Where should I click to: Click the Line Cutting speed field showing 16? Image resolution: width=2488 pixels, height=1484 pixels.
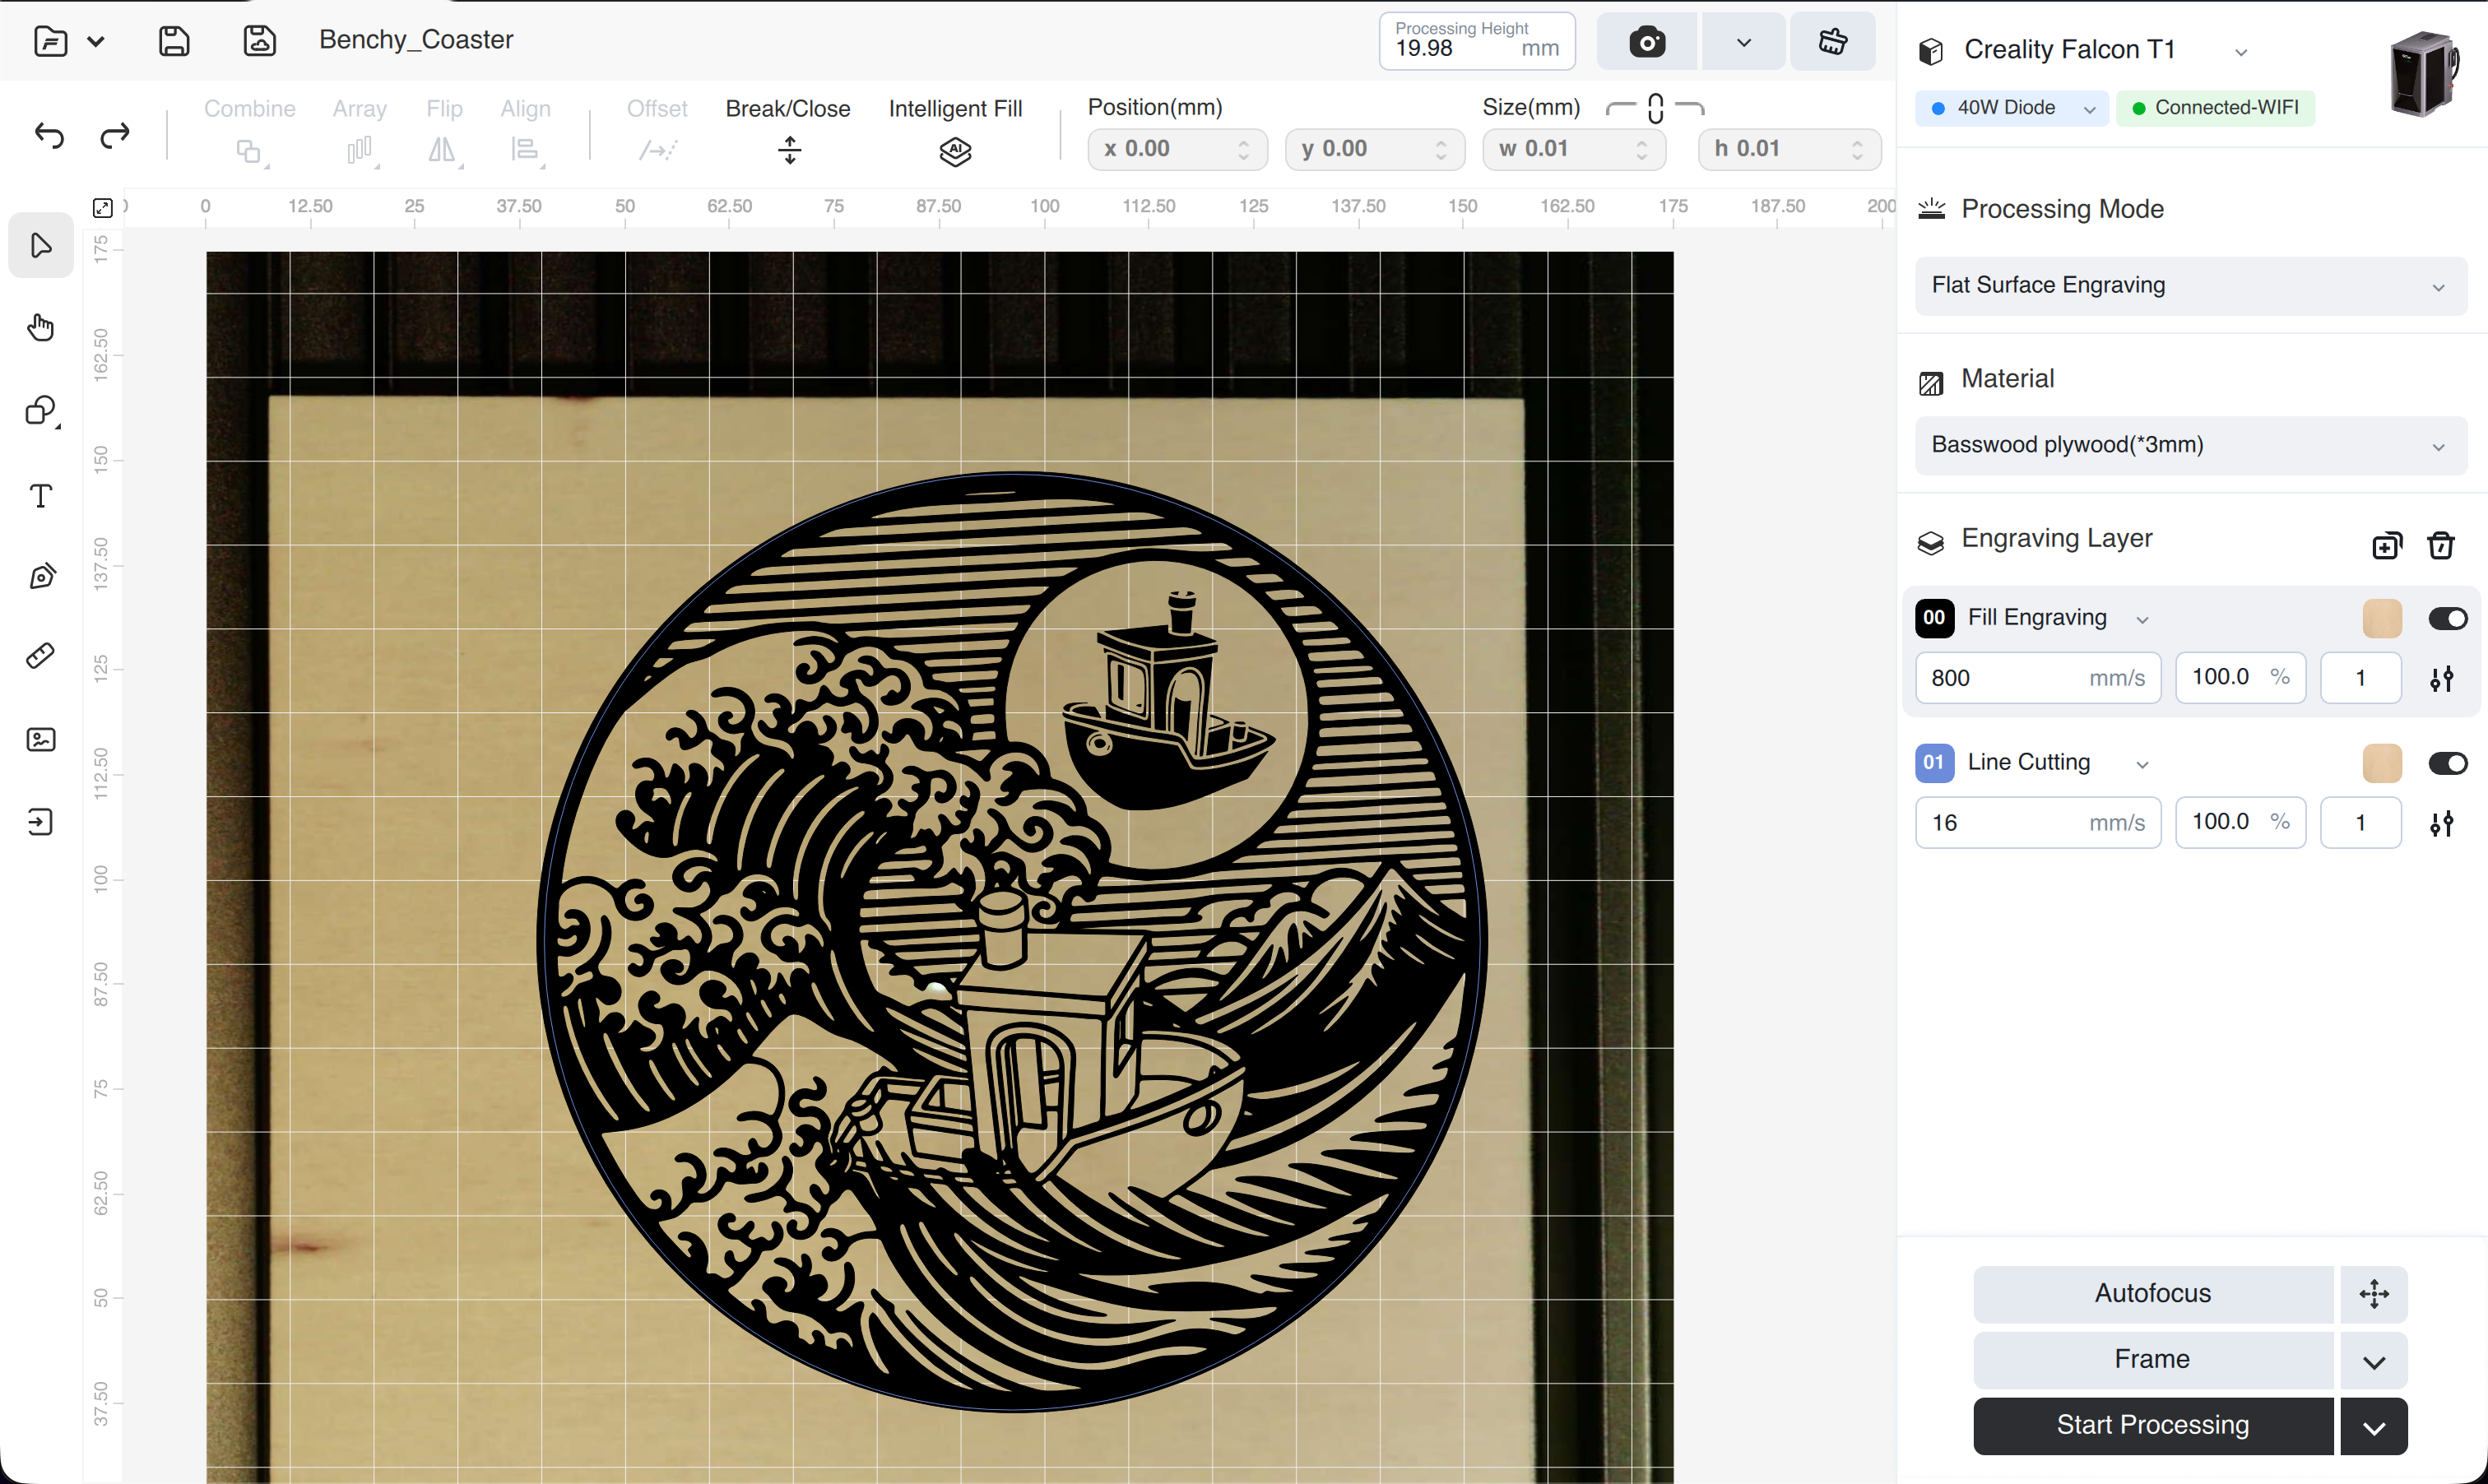(2038, 823)
